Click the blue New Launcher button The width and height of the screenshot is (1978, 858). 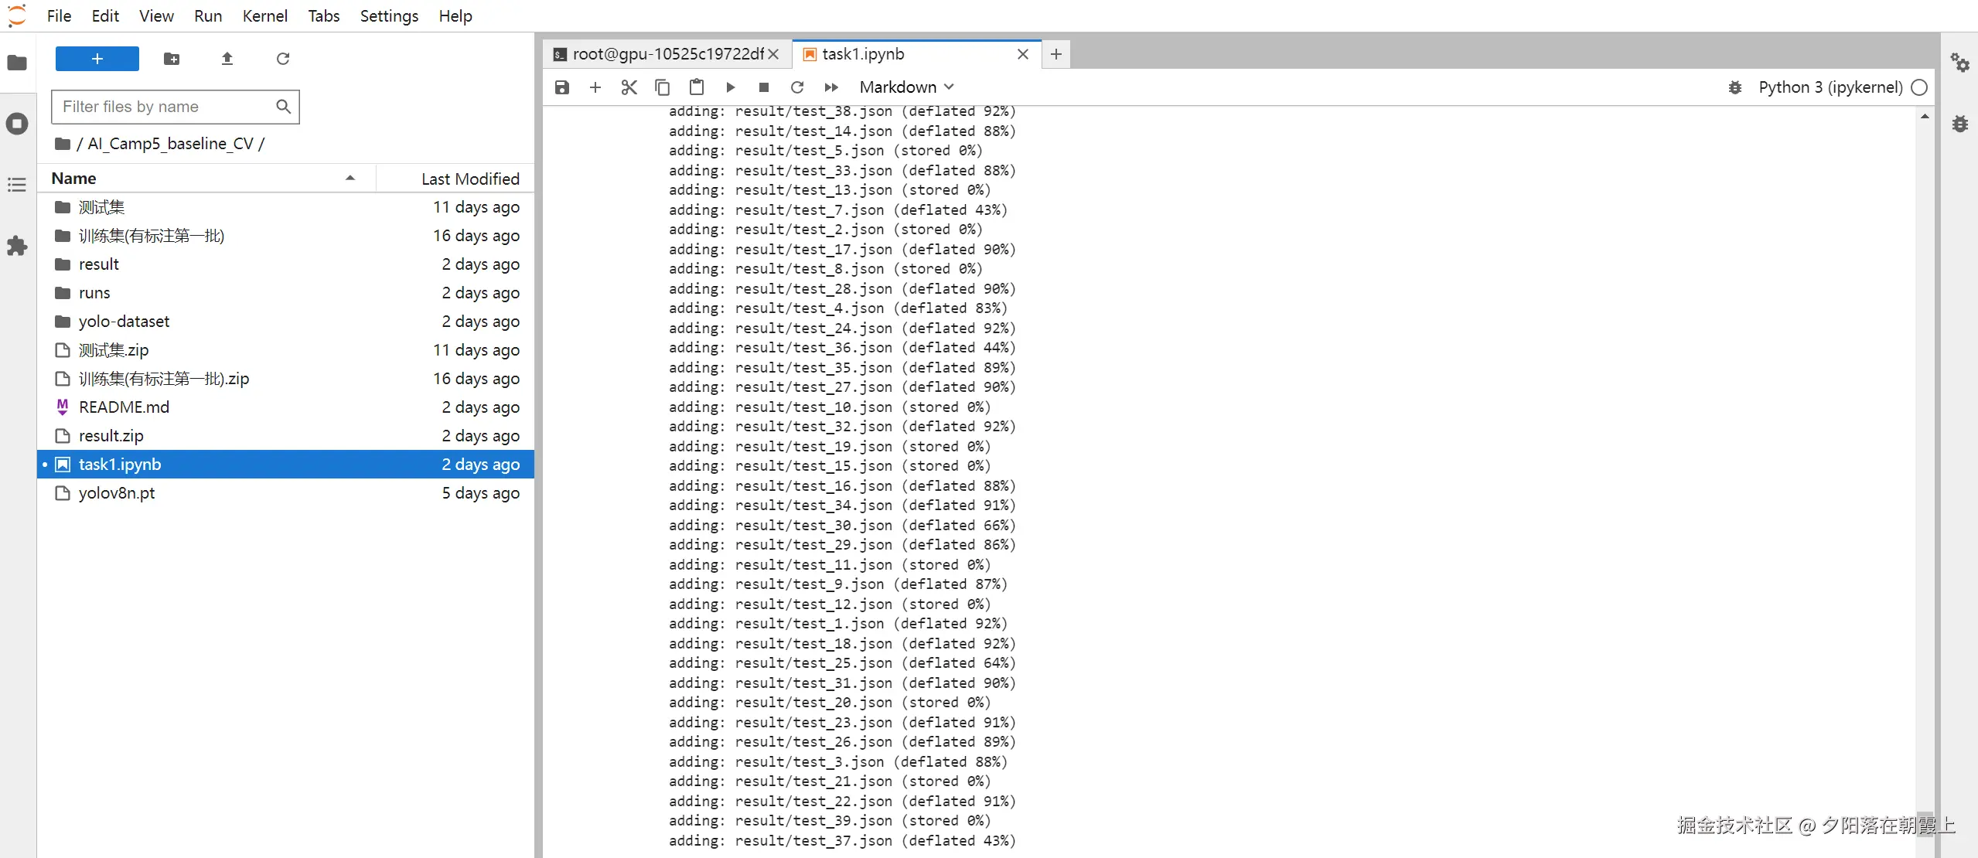click(x=97, y=59)
